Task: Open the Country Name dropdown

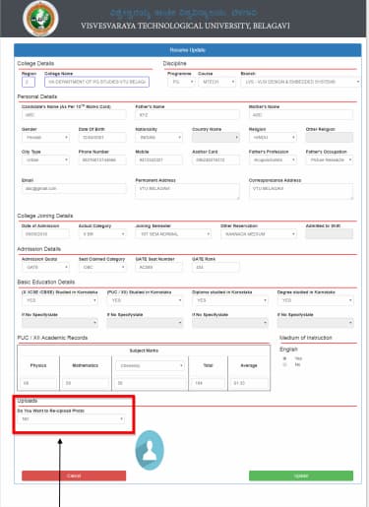Action: [x=215, y=138]
